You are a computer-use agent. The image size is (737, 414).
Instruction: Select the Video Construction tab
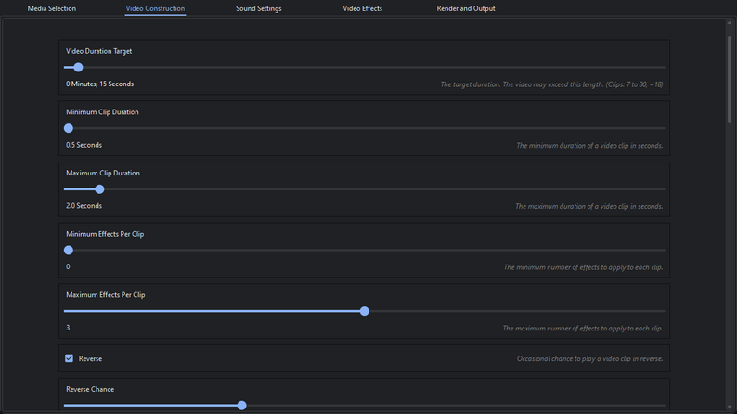[155, 9]
